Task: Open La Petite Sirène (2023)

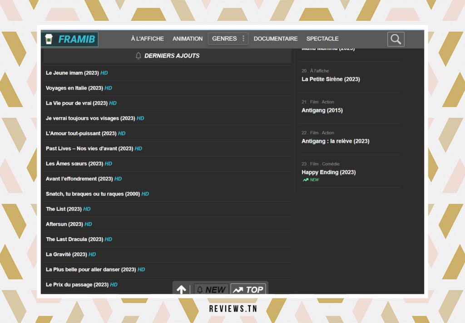Action: coord(331,79)
